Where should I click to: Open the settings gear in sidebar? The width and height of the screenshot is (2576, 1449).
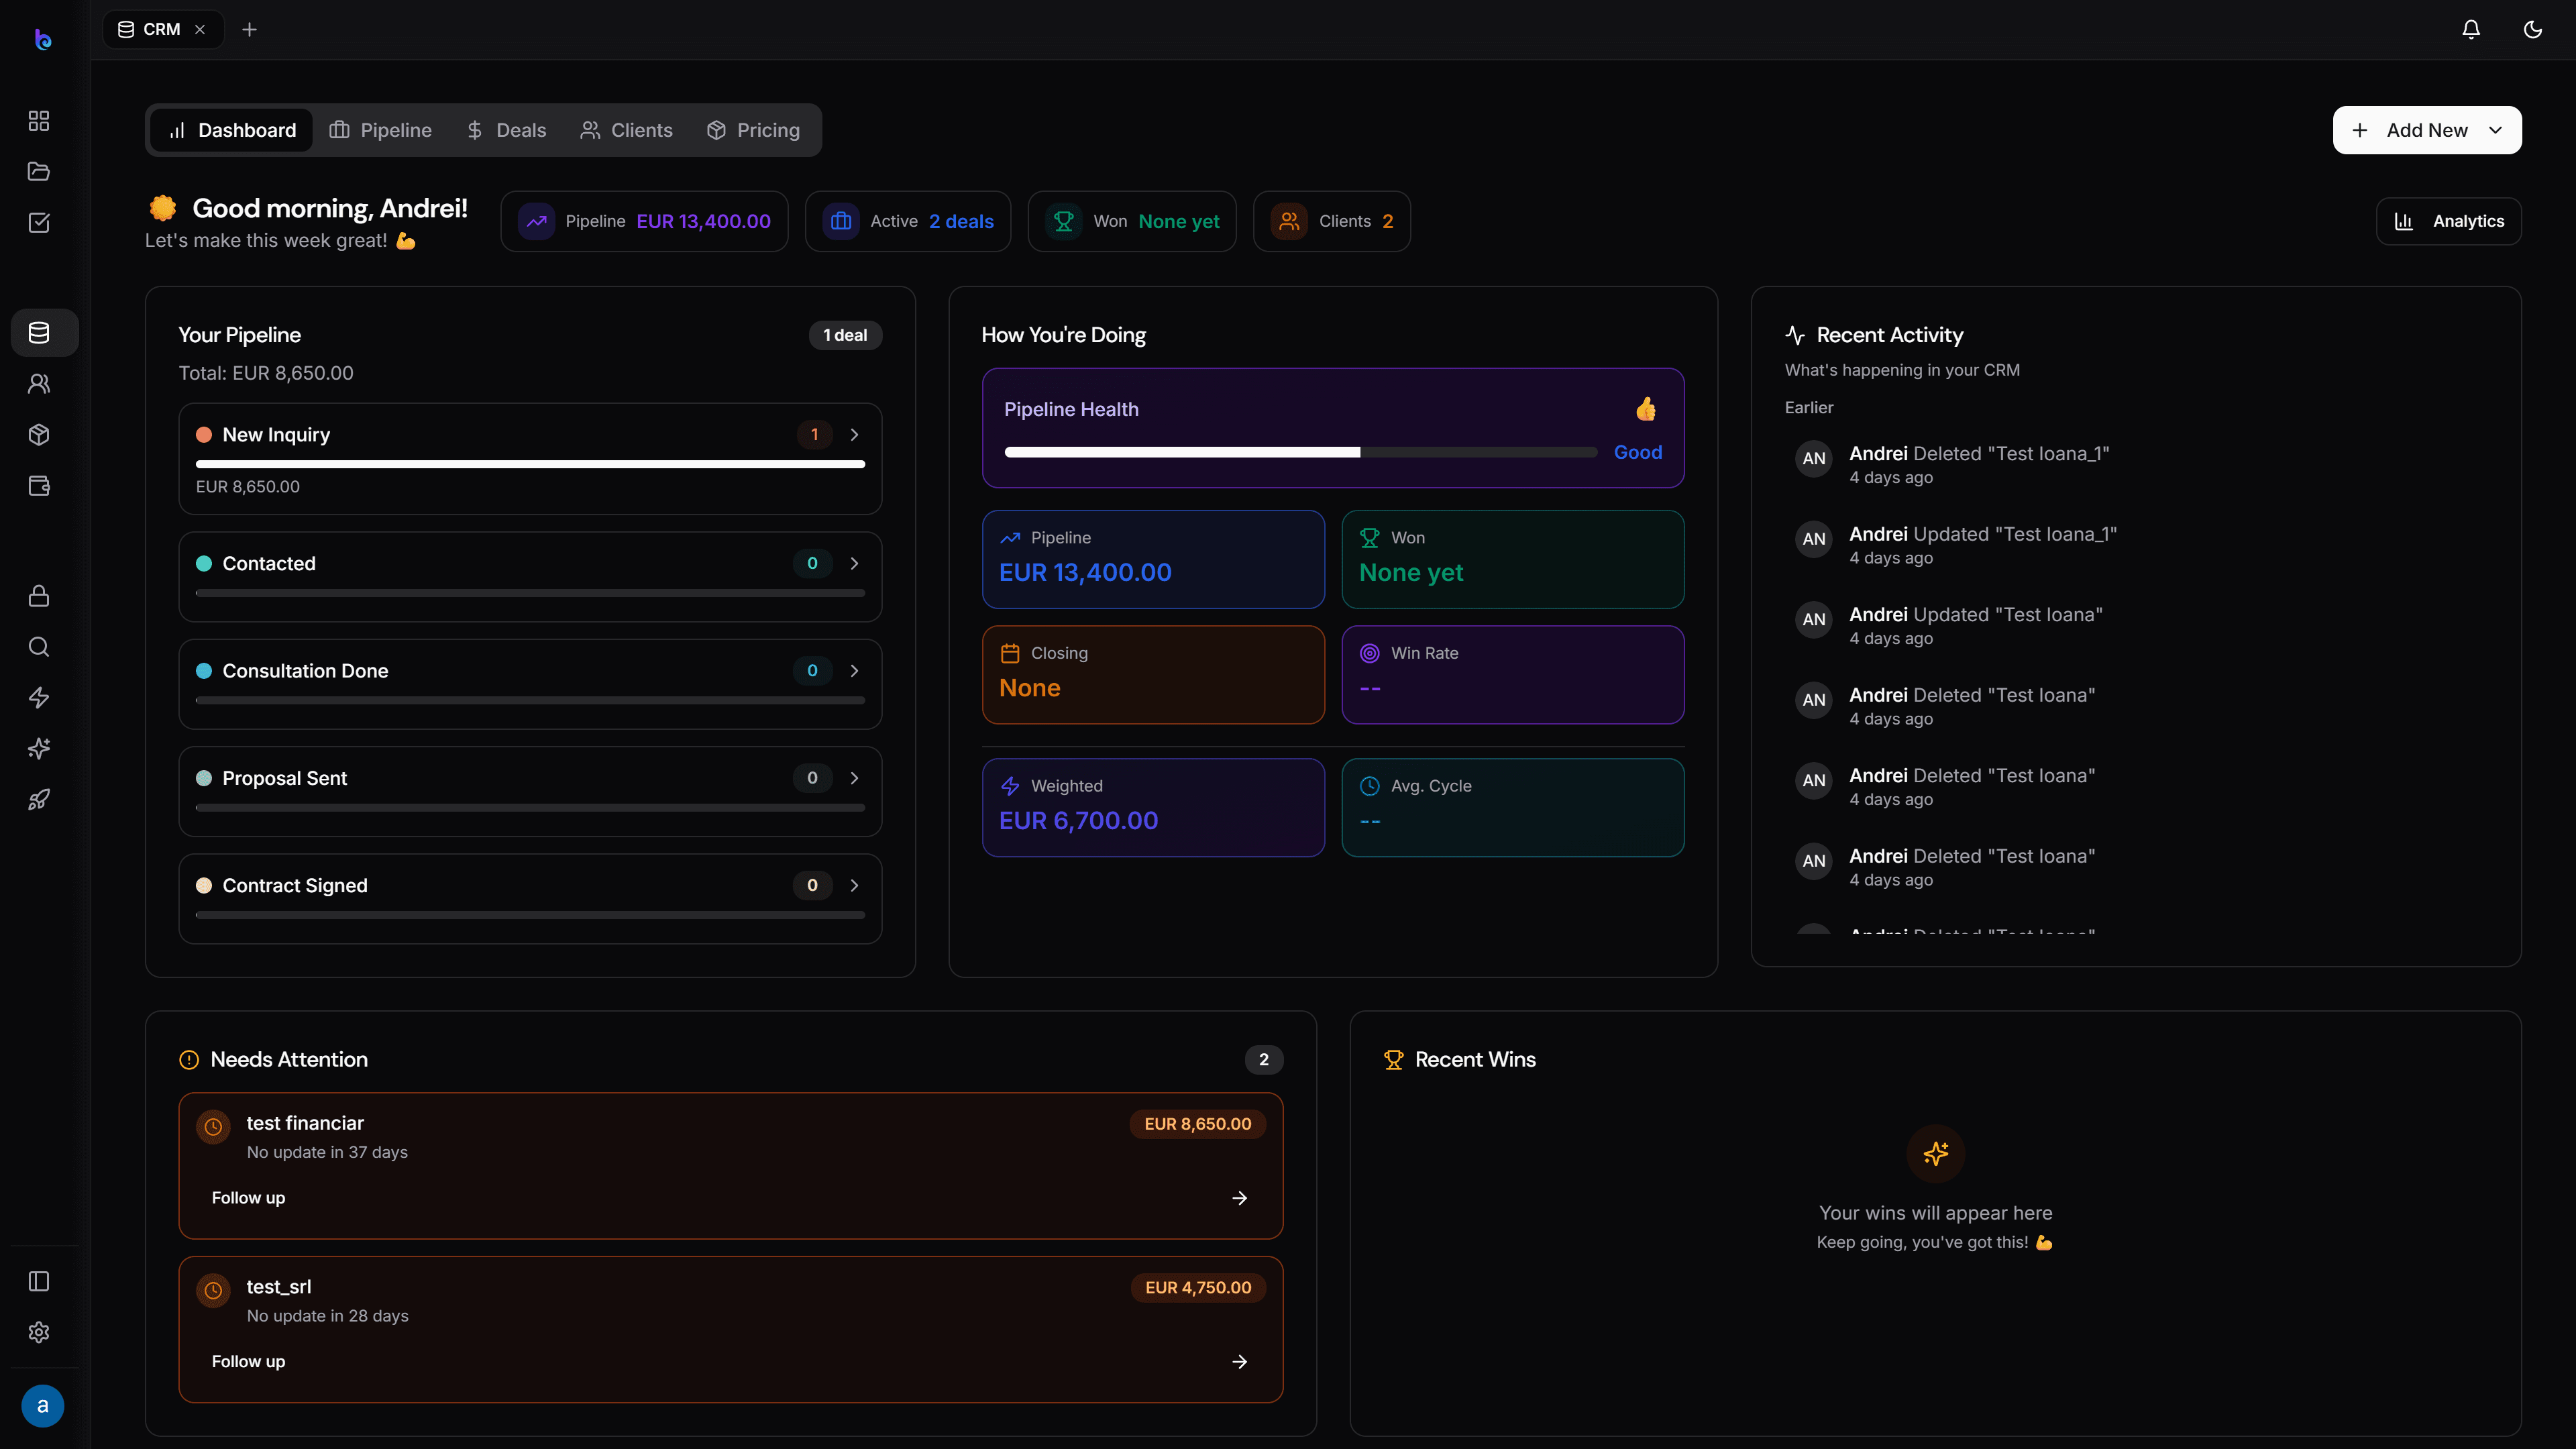click(x=39, y=1333)
